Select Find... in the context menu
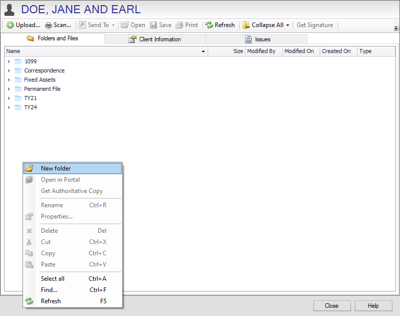 click(49, 290)
